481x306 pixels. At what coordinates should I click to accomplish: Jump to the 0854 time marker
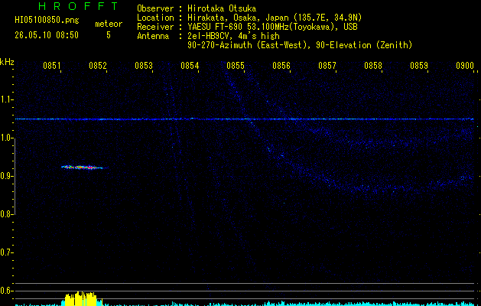pos(190,65)
